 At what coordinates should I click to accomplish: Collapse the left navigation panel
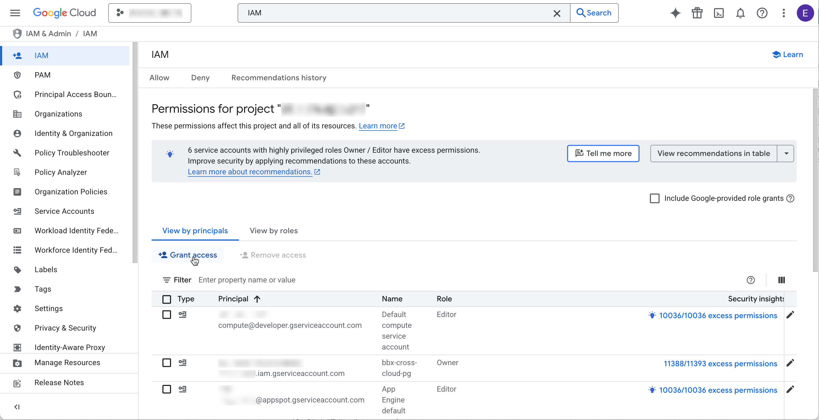click(17, 407)
